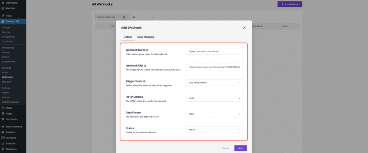Screen dimensions: 368x153
Task: Click the Next button
Action: click(x=240, y=148)
